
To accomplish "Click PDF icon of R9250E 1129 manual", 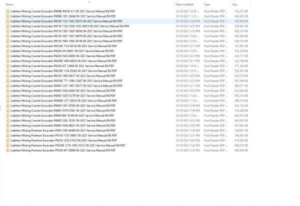I will coord(7,71).
